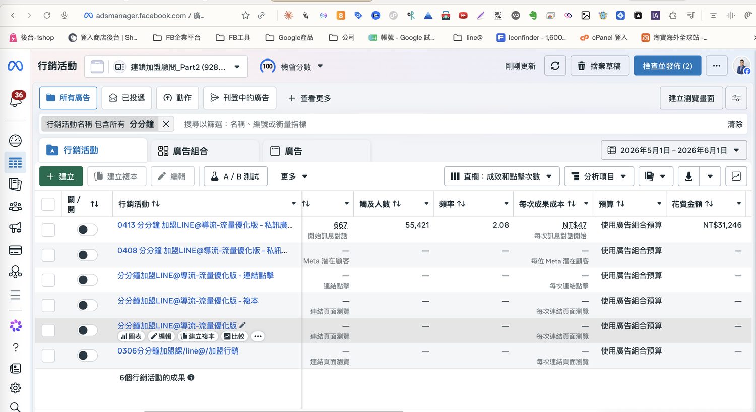Reload the browser page
756x412 pixels.
point(47,16)
